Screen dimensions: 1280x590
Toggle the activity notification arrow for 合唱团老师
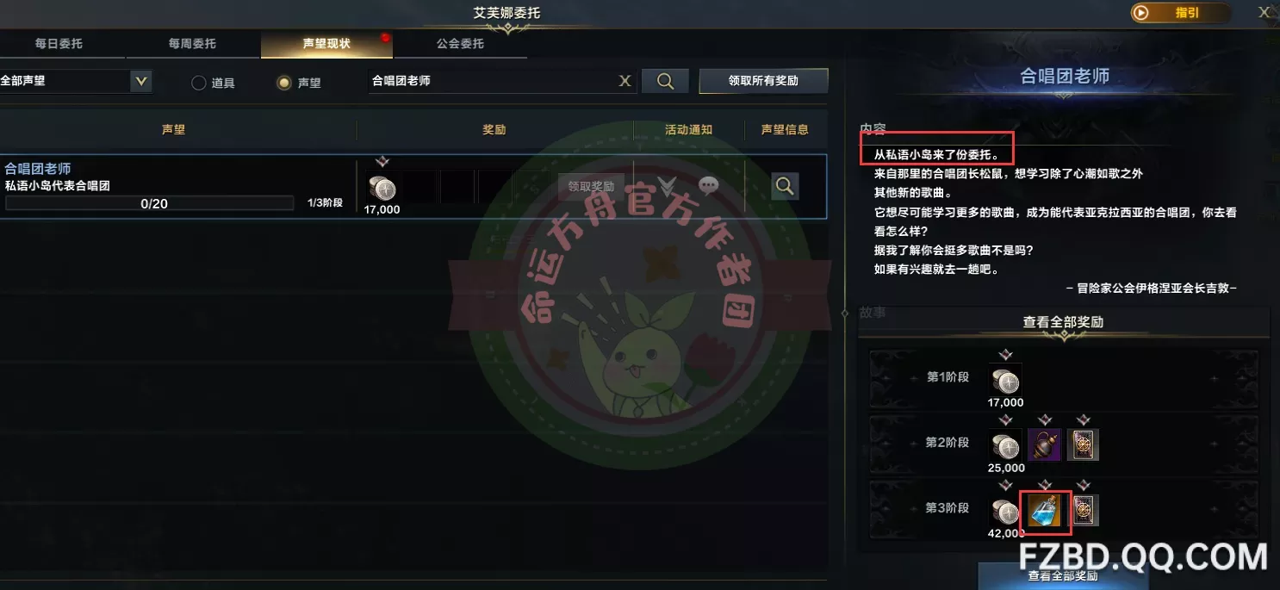[x=667, y=184]
